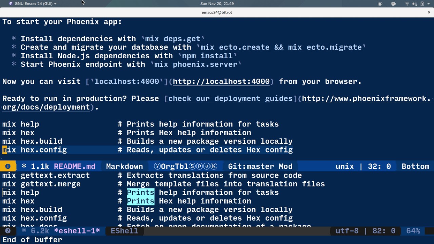Open the clock showing Sun Nov 20, 21:49
The width and height of the screenshot is (434, 244).
(217, 4)
